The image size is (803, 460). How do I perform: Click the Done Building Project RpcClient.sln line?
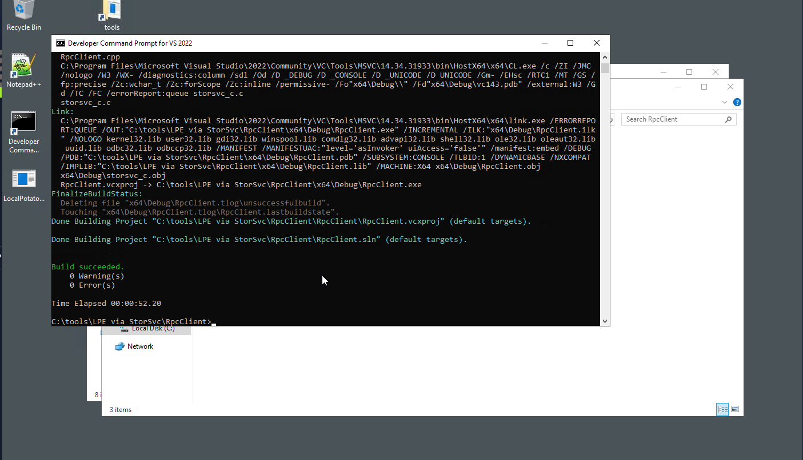pyautogui.click(x=259, y=239)
